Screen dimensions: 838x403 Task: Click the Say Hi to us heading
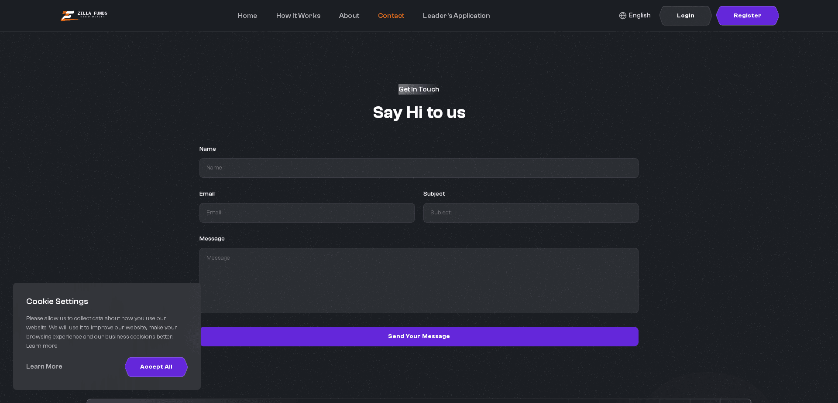(x=419, y=112)
